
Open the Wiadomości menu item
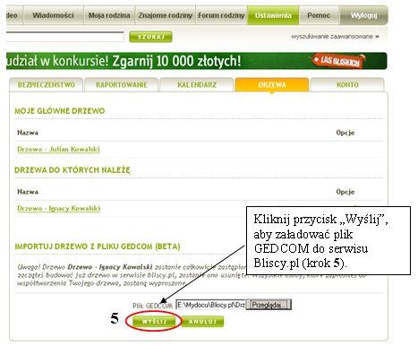tap(53, 15)
